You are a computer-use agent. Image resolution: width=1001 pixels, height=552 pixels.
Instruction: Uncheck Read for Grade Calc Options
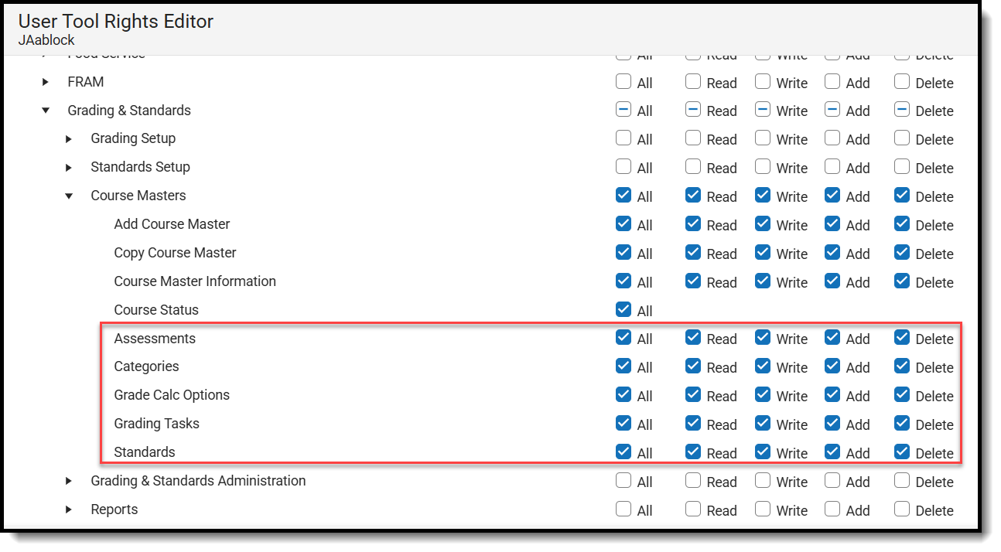(693, 395)
